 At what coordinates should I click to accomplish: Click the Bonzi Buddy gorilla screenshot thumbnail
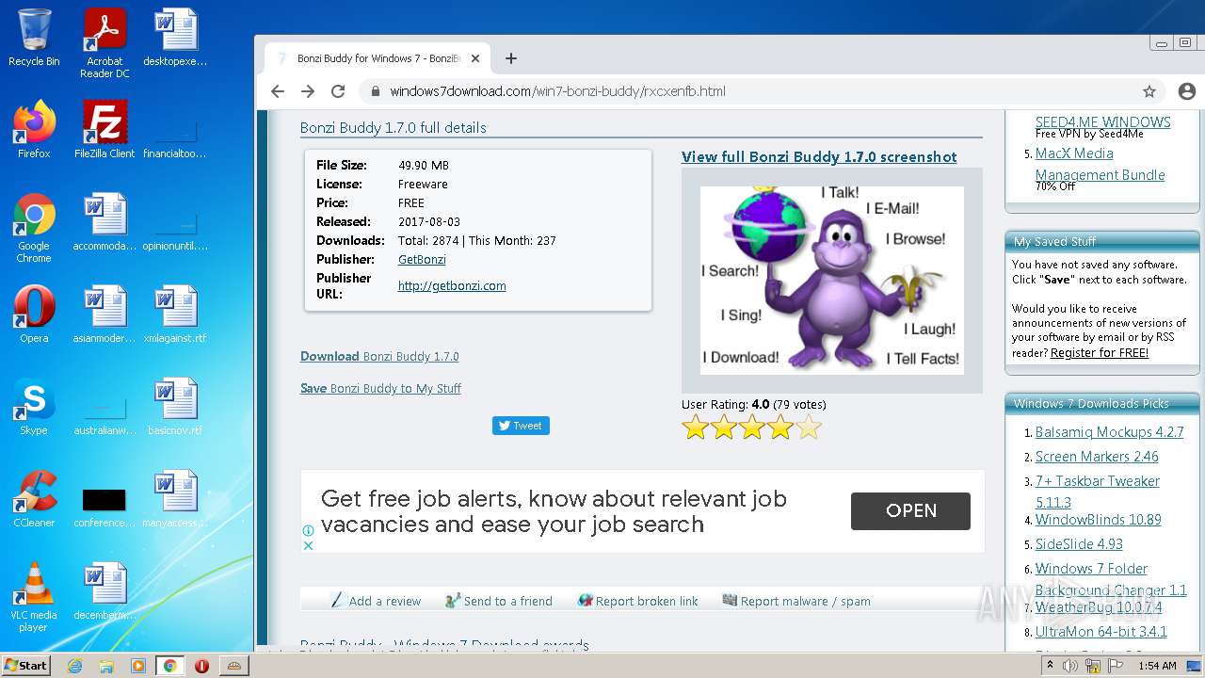[832, 281]
